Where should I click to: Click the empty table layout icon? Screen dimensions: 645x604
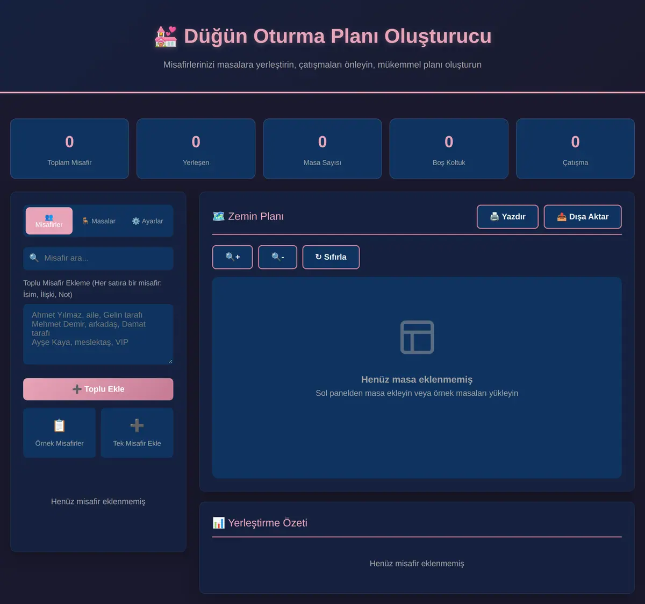click(x=417, y=337)
